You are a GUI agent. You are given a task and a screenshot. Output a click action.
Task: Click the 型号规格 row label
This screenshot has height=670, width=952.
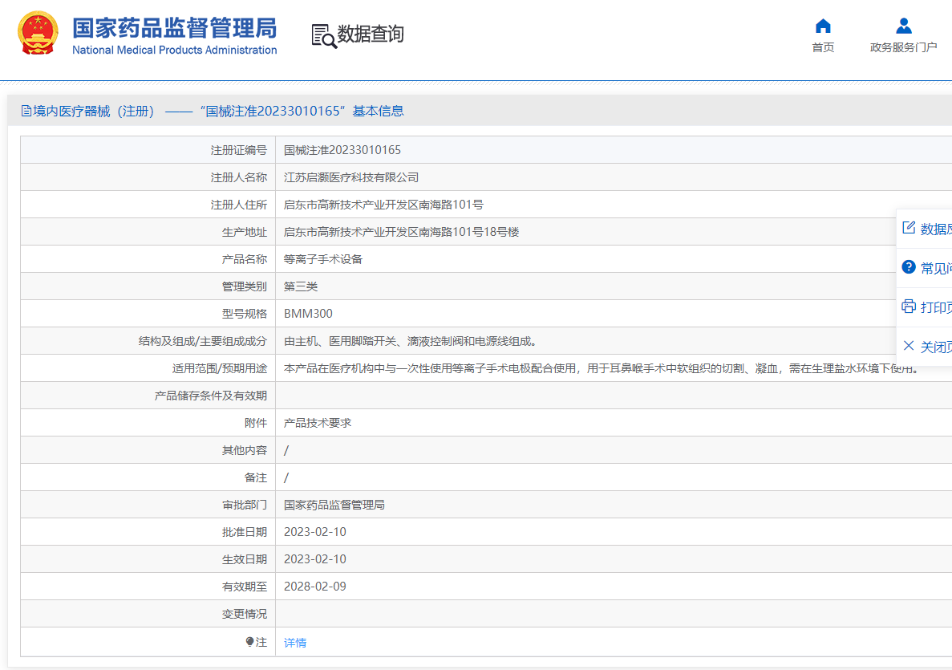244,314
